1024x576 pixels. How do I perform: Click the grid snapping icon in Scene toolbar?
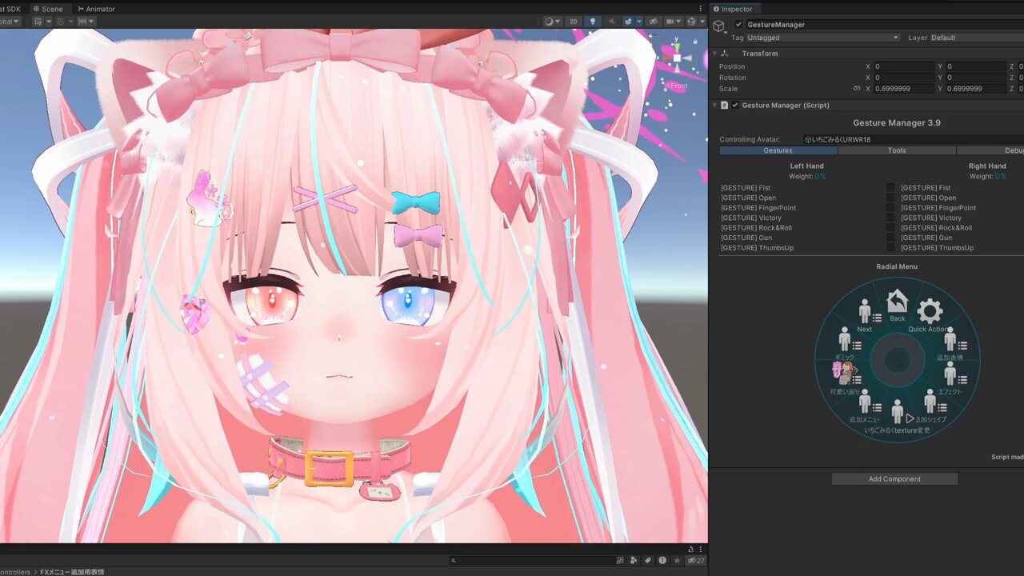[38, 22]
